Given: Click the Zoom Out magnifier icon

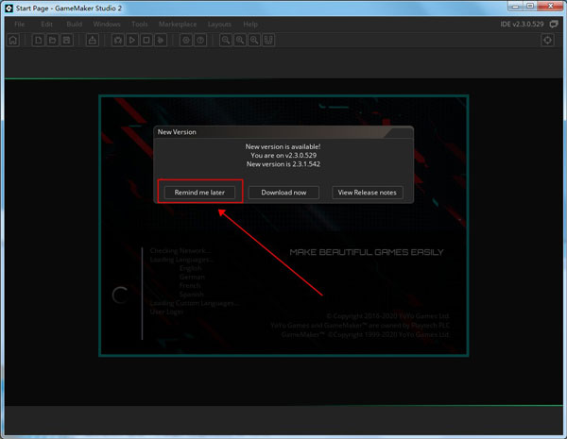Looking at the screenshot, I should [x=226, y=41].
